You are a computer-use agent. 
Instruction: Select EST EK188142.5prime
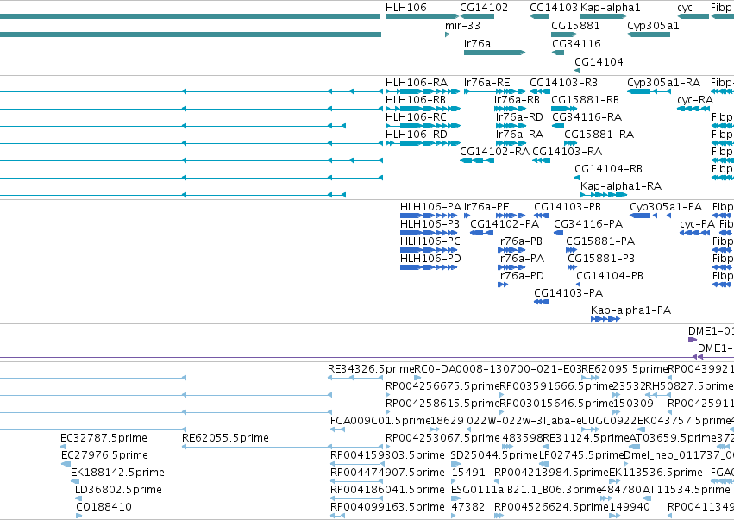pos(117,473)
